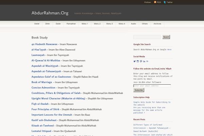Open the Book of Marriage link
The image size is (204, 136).
tap(42, 82)
